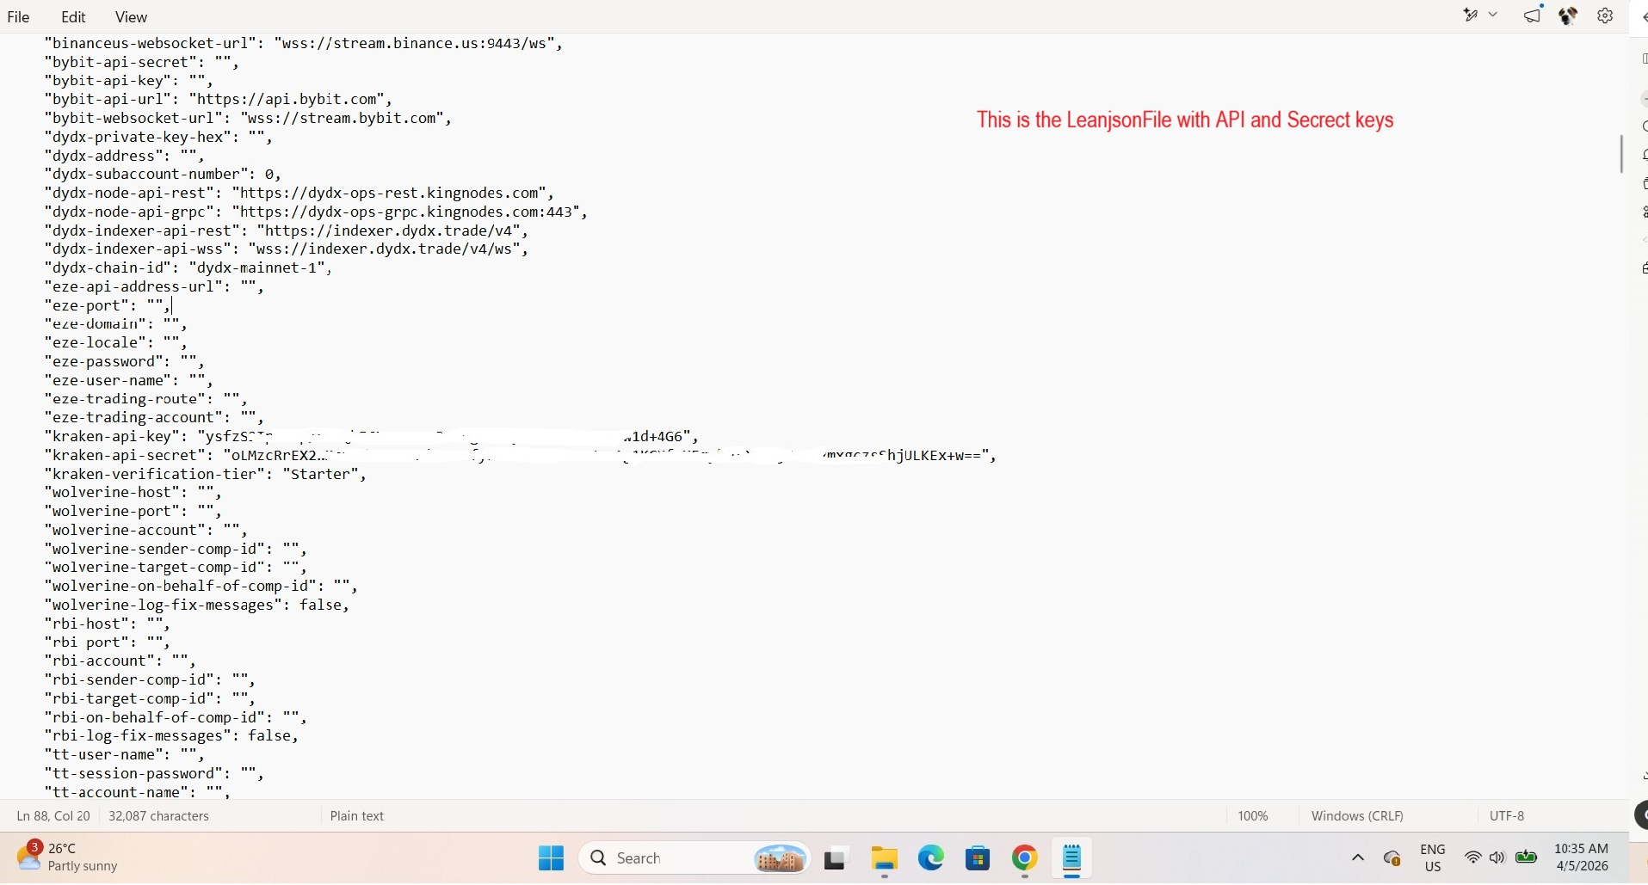Viewport: 1648px width, 885px height.
Task: Open the ENG US language switcher
Action: (x=1433, y=857)
